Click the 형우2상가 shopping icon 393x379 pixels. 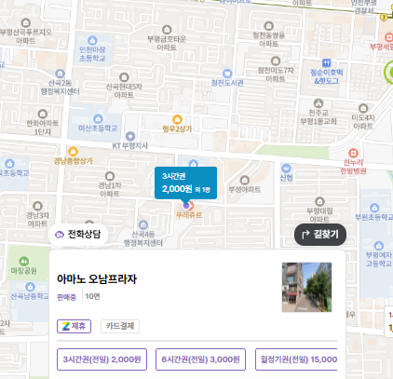(177, 119)
